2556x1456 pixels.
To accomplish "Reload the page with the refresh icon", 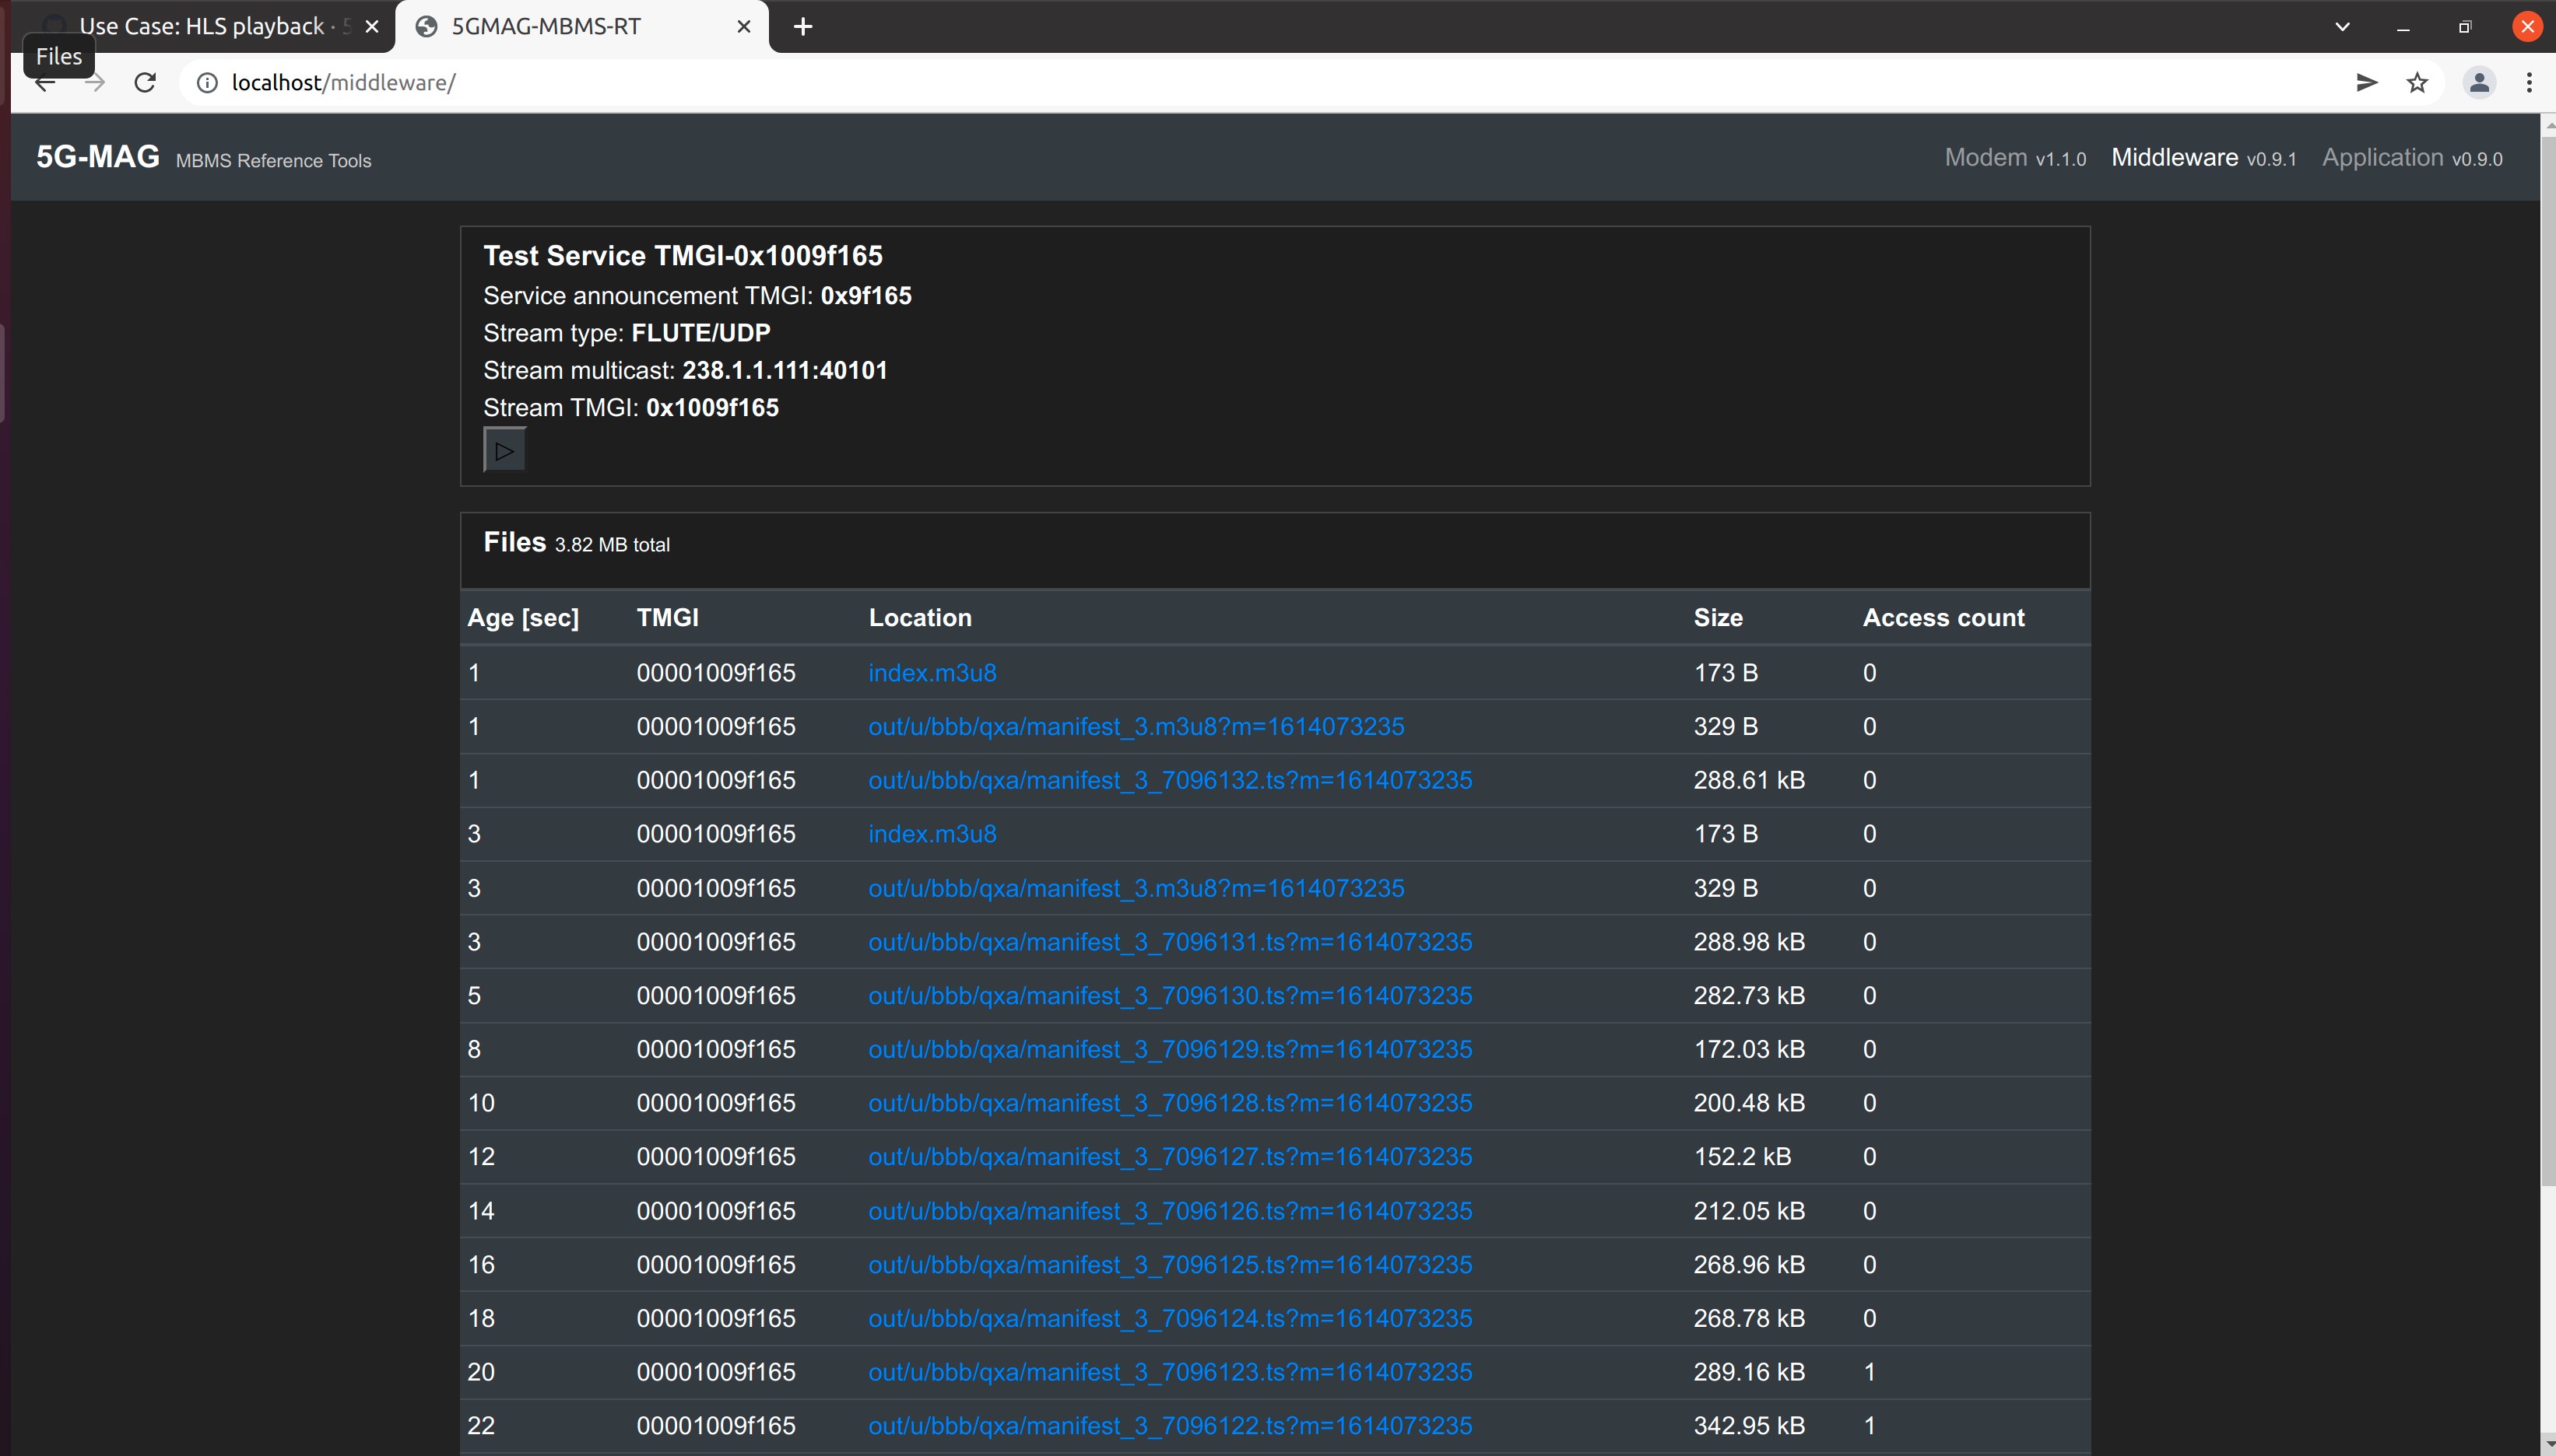I will [x=145, y=82].
